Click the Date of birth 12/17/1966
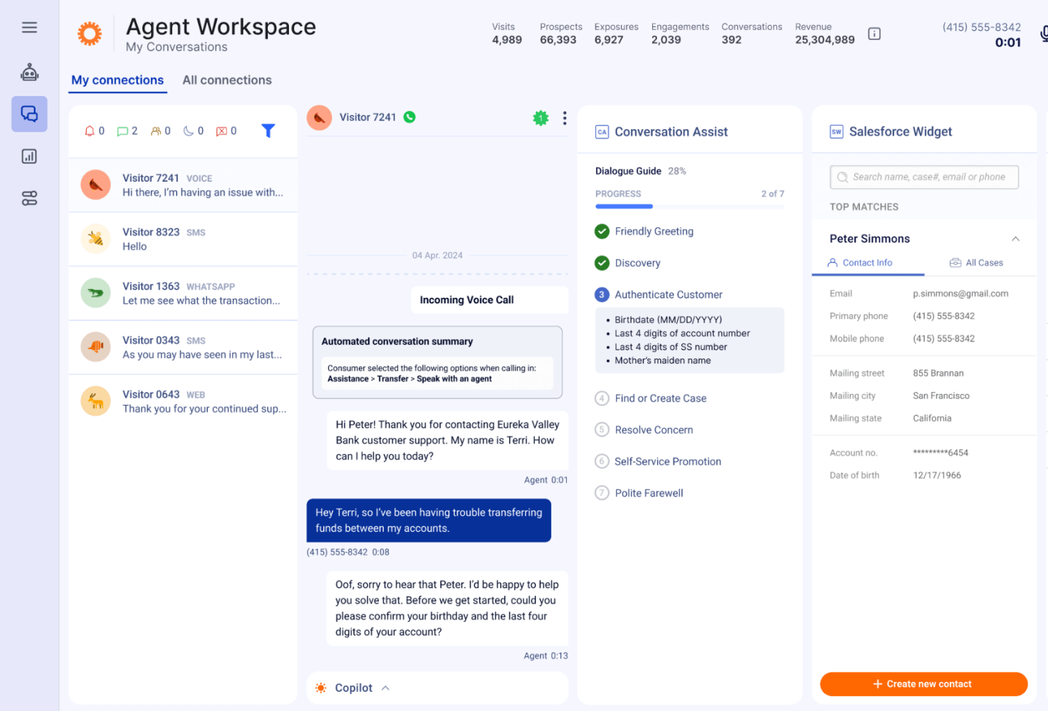This screenshot has width=1048, height=711. tap(937, 476)
